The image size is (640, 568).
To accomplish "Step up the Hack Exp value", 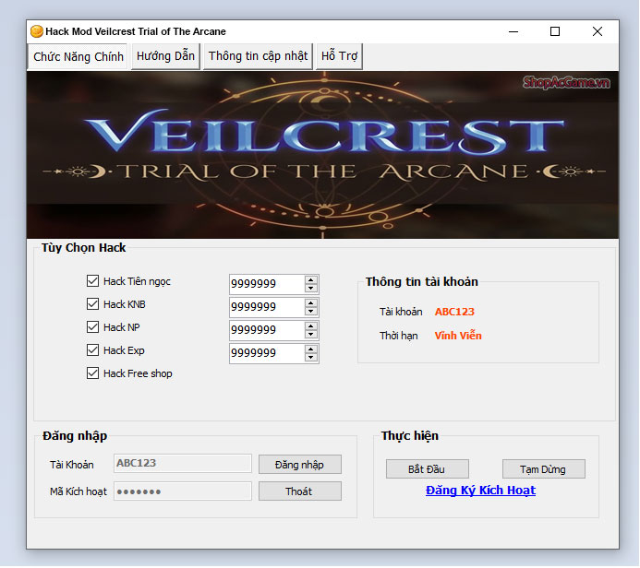I will click(310, 349).
